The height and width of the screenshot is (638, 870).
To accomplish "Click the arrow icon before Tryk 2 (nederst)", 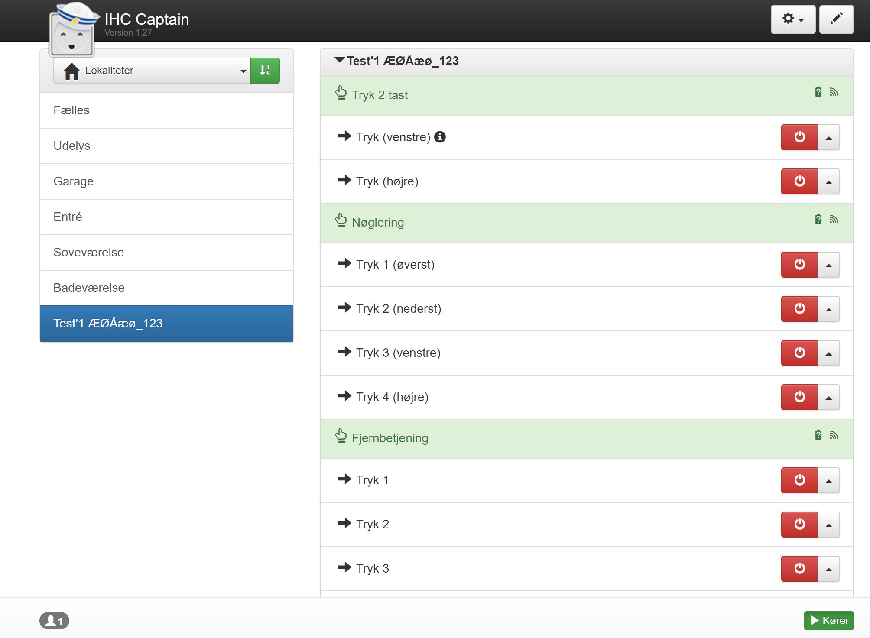I will [344, 308].
